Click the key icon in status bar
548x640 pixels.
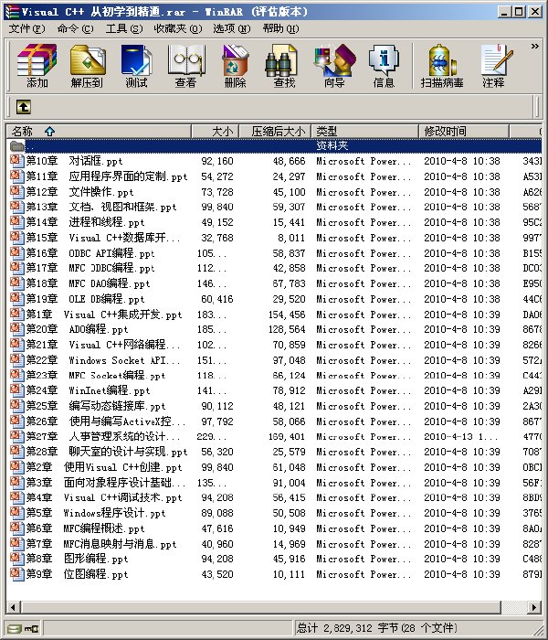click(31, 629)
